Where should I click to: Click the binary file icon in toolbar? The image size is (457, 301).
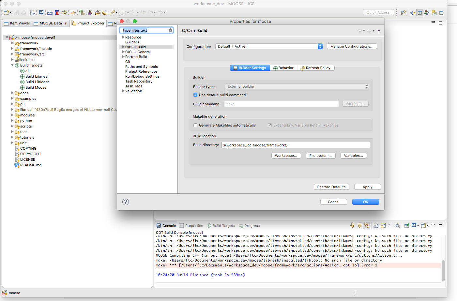33,13
